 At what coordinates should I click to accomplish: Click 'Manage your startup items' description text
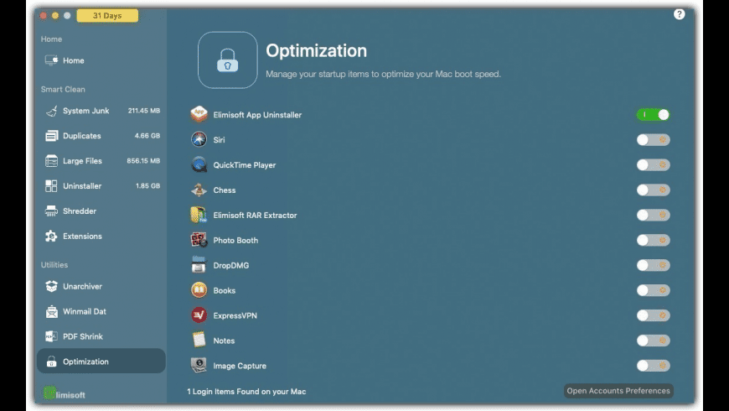coord(383,74)
